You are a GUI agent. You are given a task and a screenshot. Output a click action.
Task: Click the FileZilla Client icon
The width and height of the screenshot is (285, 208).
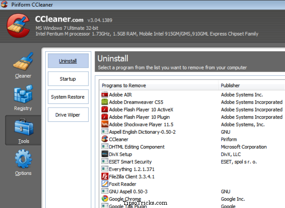click(x=104, y=176)
